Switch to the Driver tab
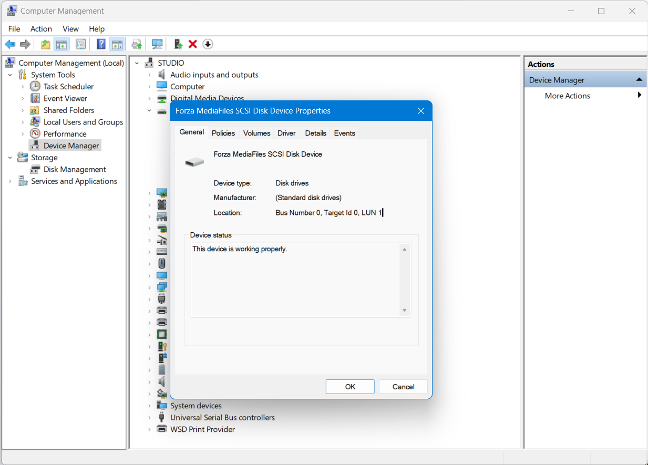The image size is (648, 465). pyautogui.click(x=286, y=133)
